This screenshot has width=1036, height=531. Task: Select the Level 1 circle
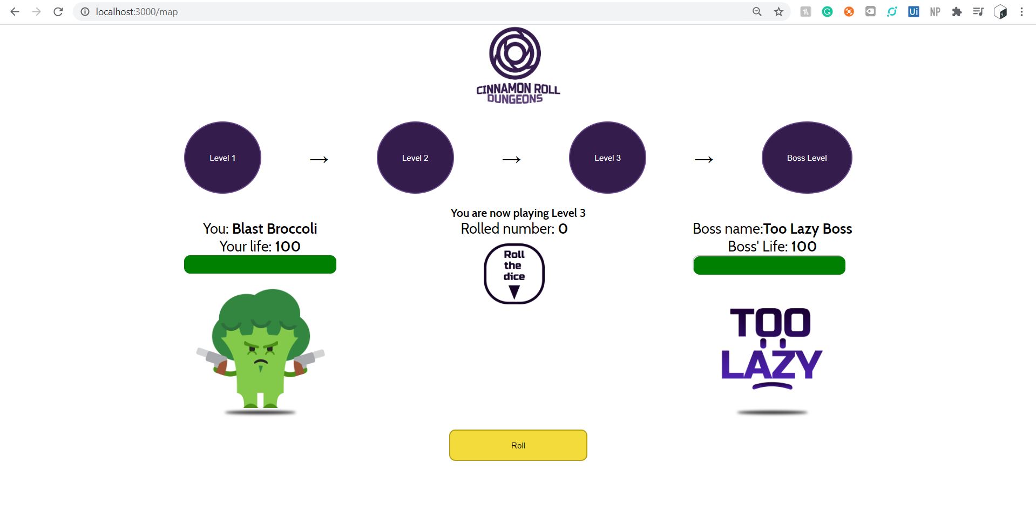click(222, 158)
